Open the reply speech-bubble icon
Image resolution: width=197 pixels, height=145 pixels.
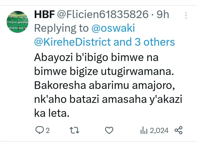point(40,130)
